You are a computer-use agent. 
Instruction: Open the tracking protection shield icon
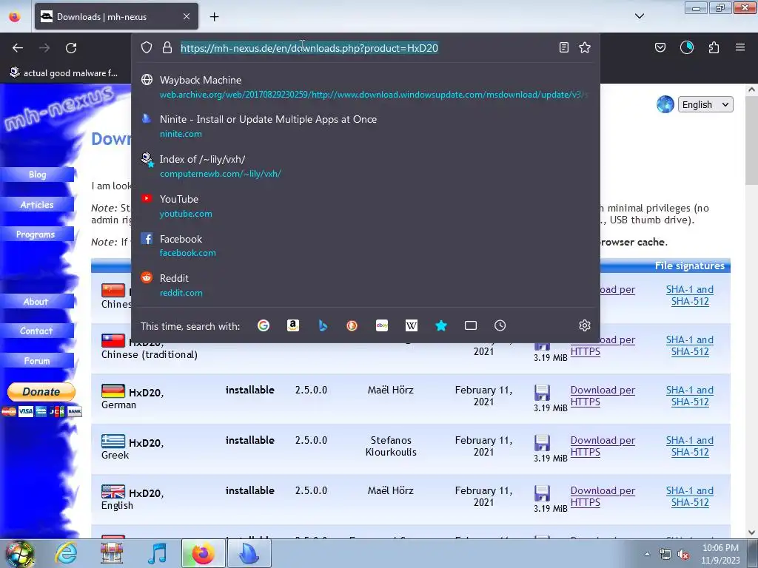click(x=147, y=47)
